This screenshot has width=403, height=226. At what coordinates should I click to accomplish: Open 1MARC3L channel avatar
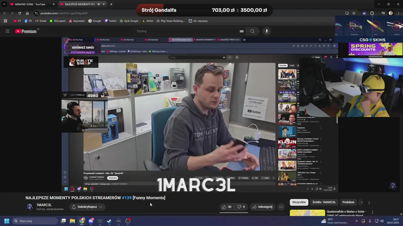[30, 207]
